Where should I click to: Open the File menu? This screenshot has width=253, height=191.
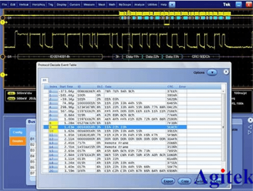[4, 5]
